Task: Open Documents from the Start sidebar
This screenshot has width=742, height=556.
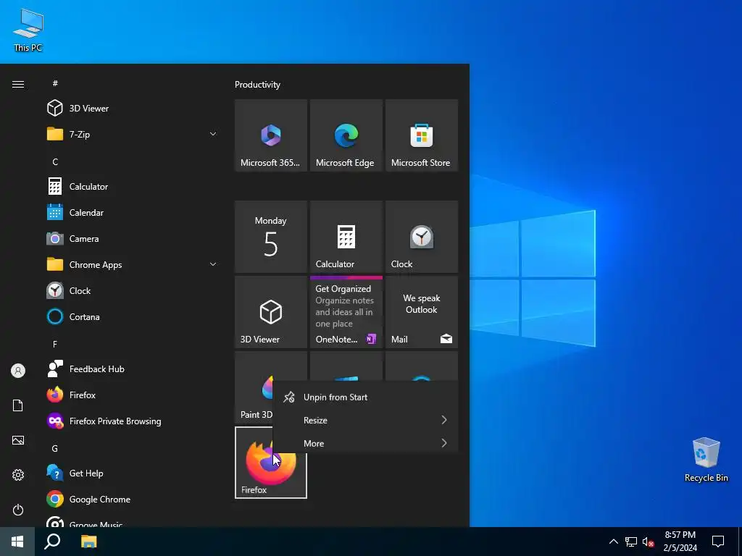Action: point(18,405)
